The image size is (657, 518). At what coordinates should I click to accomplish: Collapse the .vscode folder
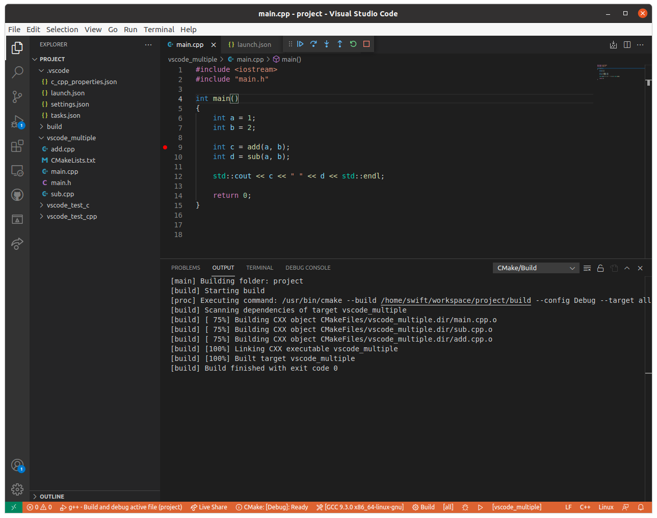(95, 70)
